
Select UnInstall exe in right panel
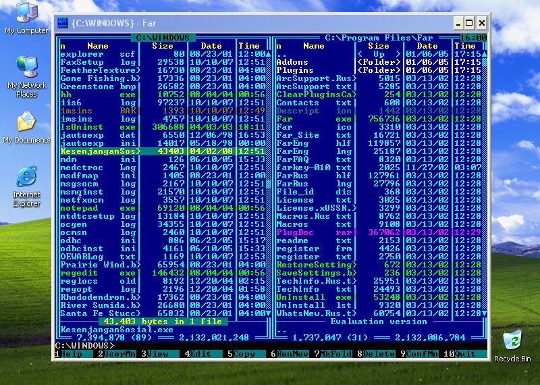[x=379, y=297]
